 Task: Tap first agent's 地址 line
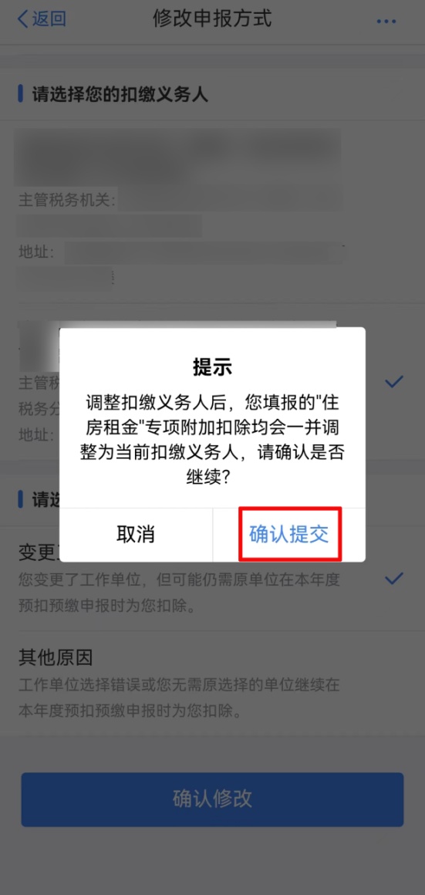coord(180,252)
